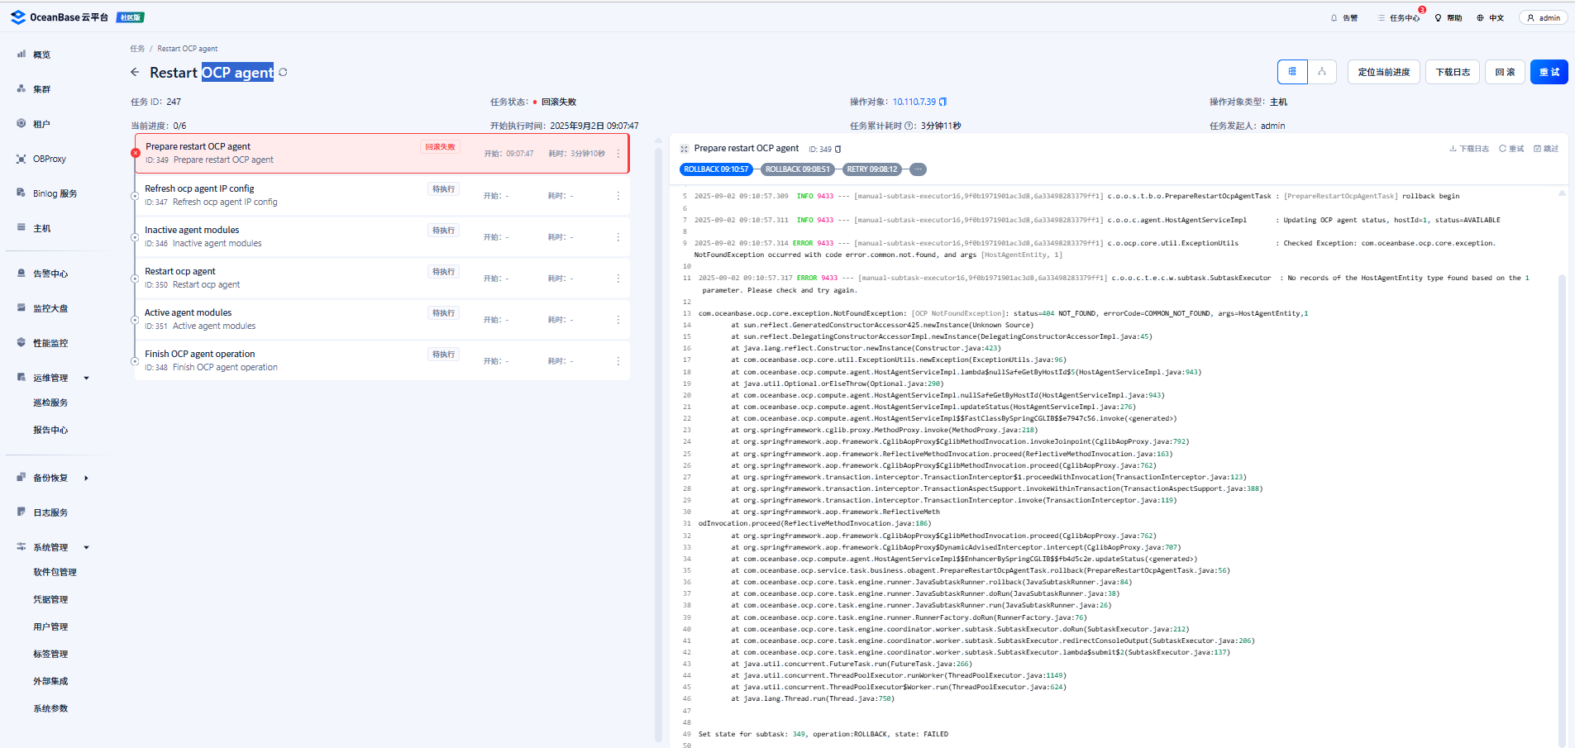
Task: Click the language globe icon
Action: (x=1480, y=17)
